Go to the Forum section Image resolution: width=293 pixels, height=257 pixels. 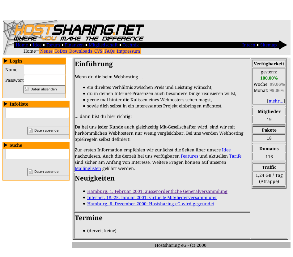pos(53,45)
